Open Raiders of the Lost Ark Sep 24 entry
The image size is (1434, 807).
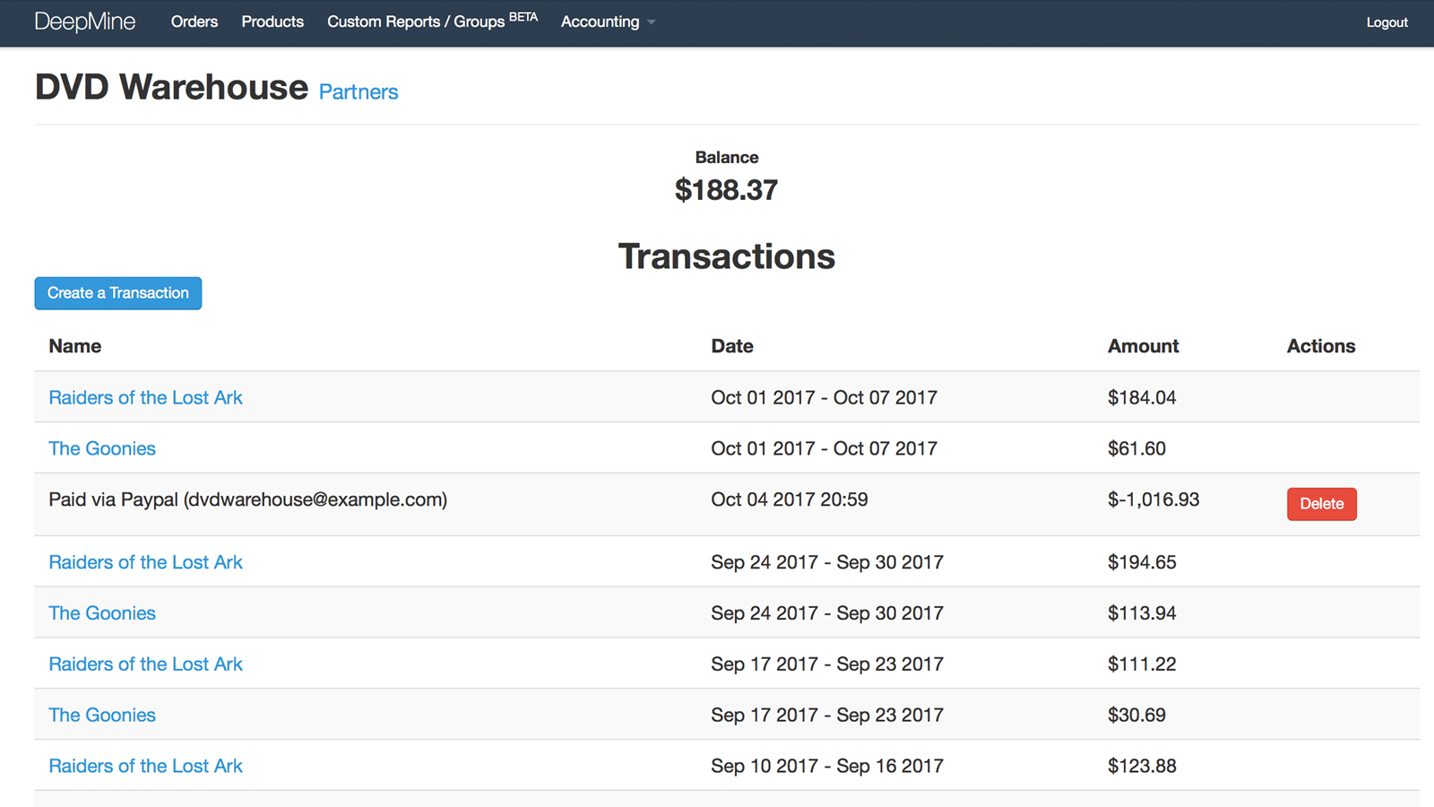pos(145,562)
